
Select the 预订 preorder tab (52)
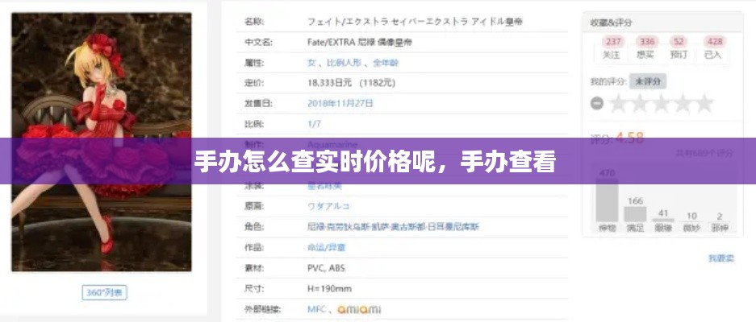pos(679,48)
